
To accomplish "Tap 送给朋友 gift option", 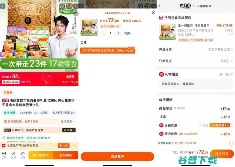I will tap(67, 121).
